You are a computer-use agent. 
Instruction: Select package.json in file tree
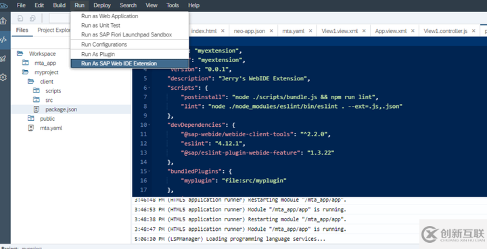coord(61,109)
